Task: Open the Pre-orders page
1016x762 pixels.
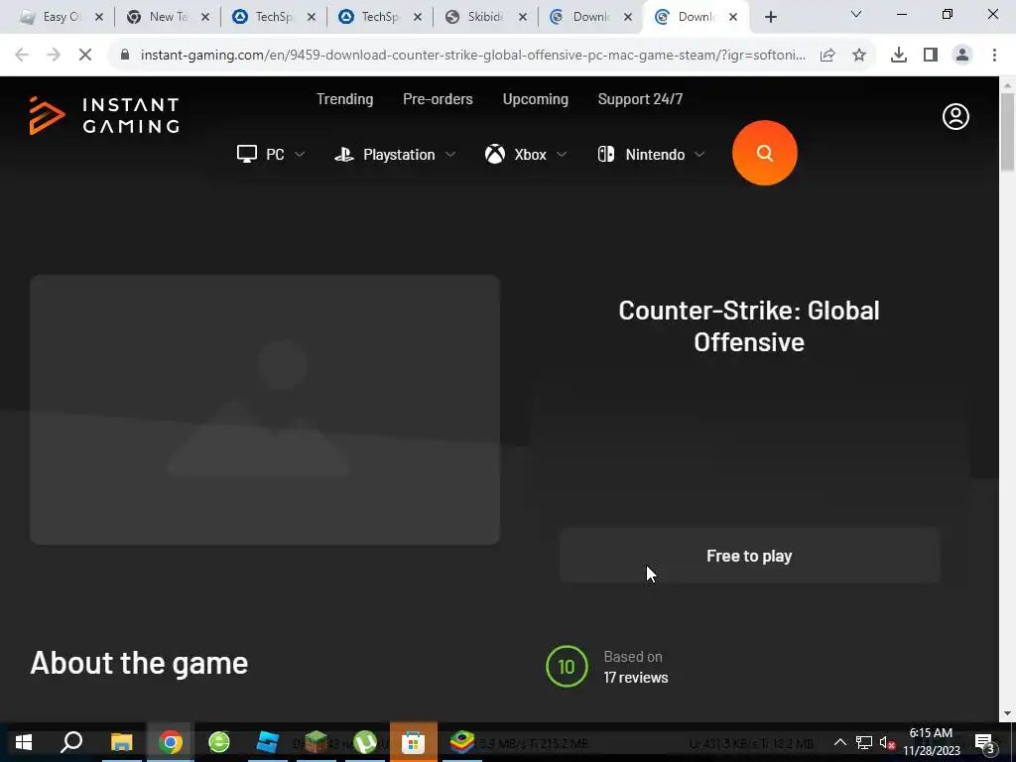Action: point(438,99)
